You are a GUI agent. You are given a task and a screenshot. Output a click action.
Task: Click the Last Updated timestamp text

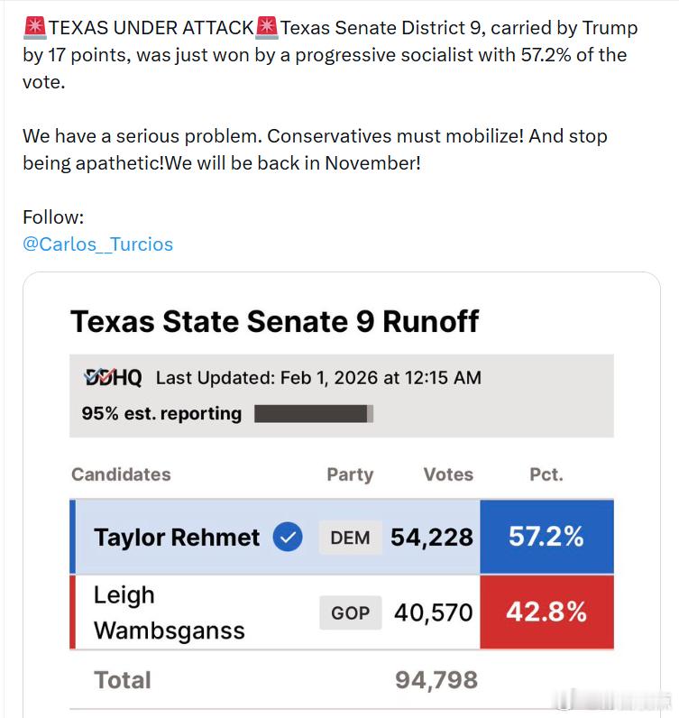[318, 378]
